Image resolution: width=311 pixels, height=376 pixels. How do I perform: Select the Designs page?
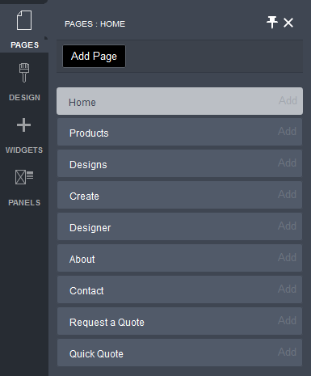click(x=179, y=163)
